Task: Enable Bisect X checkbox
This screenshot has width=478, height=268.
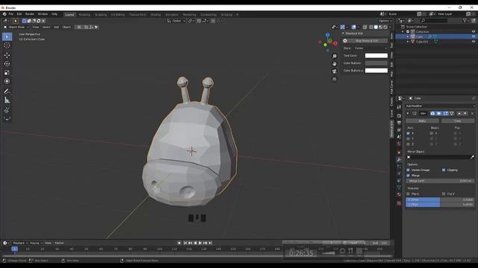Action: coord(432,133)
